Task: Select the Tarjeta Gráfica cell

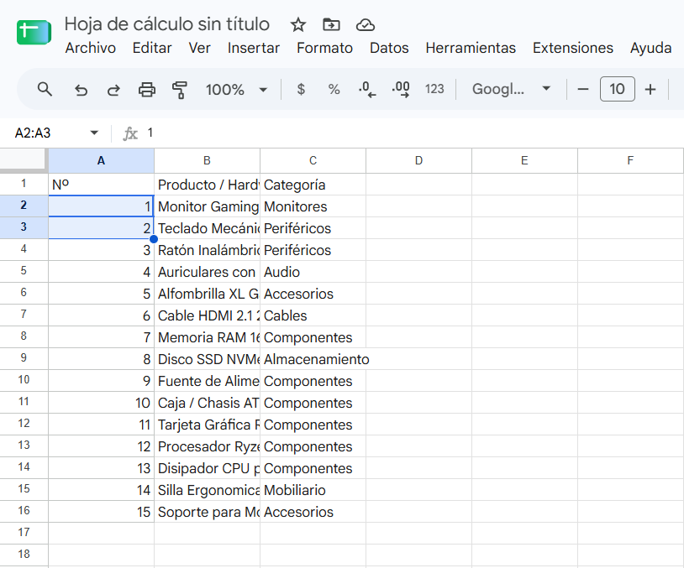Action: coord(208,425)
